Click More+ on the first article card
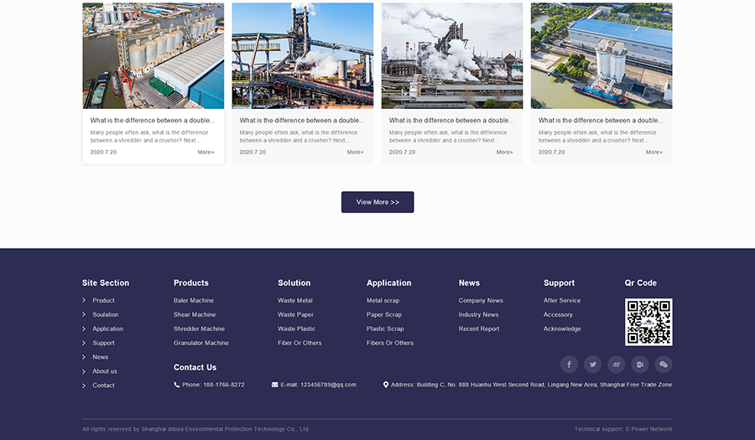Viewport: 755px width, 440px height. 206,153
